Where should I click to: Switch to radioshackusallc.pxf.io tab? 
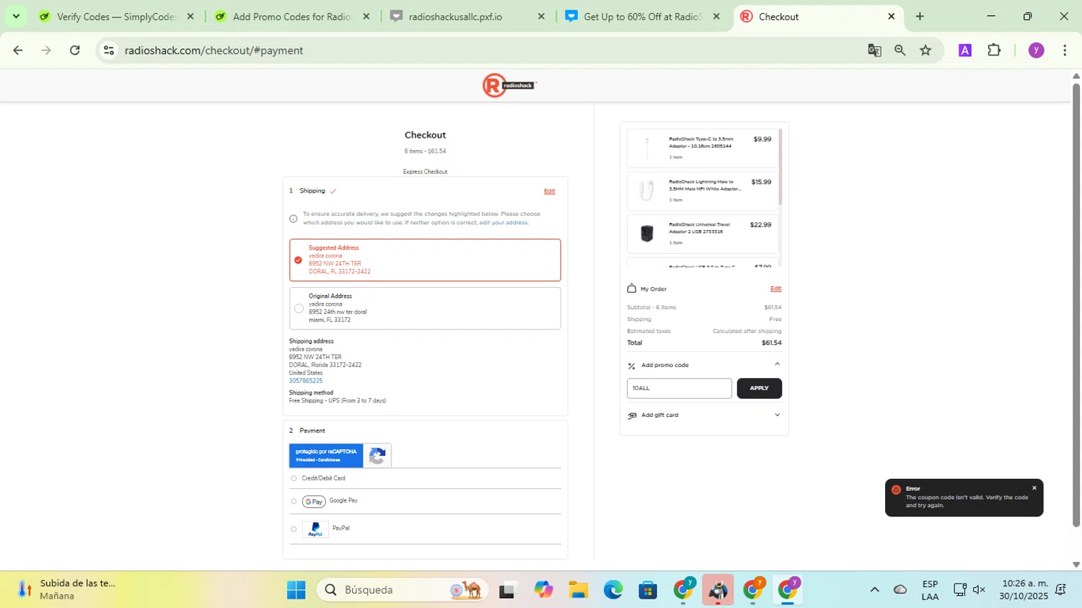(x=467, y=17)
